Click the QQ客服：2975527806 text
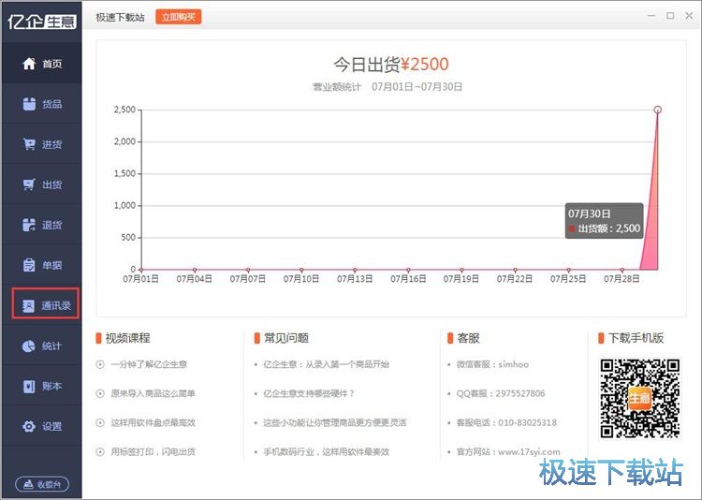 [x=501, y=394]
